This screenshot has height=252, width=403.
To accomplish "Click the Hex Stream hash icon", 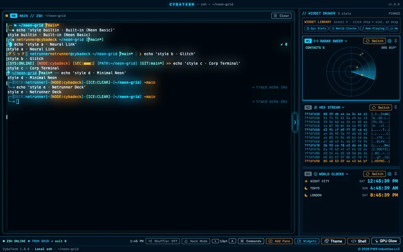I will coord(315,108).
